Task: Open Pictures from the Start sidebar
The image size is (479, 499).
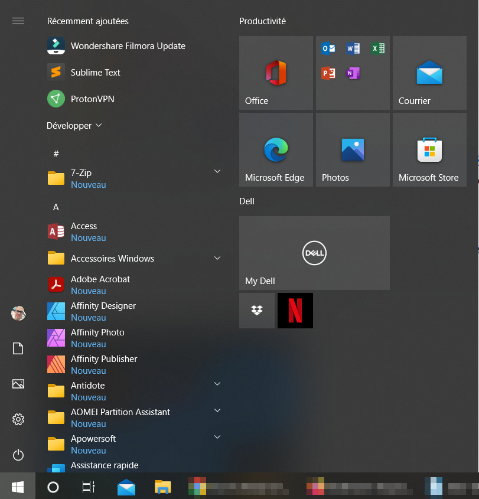Action: (18, 384)
